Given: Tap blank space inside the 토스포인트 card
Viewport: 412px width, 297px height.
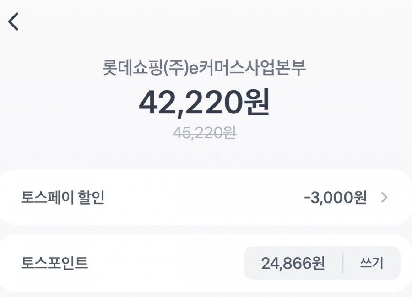Looking at the screenshot, I should click(165, 263).
